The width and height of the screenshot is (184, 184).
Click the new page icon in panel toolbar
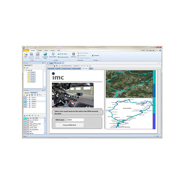click(48, 66)
